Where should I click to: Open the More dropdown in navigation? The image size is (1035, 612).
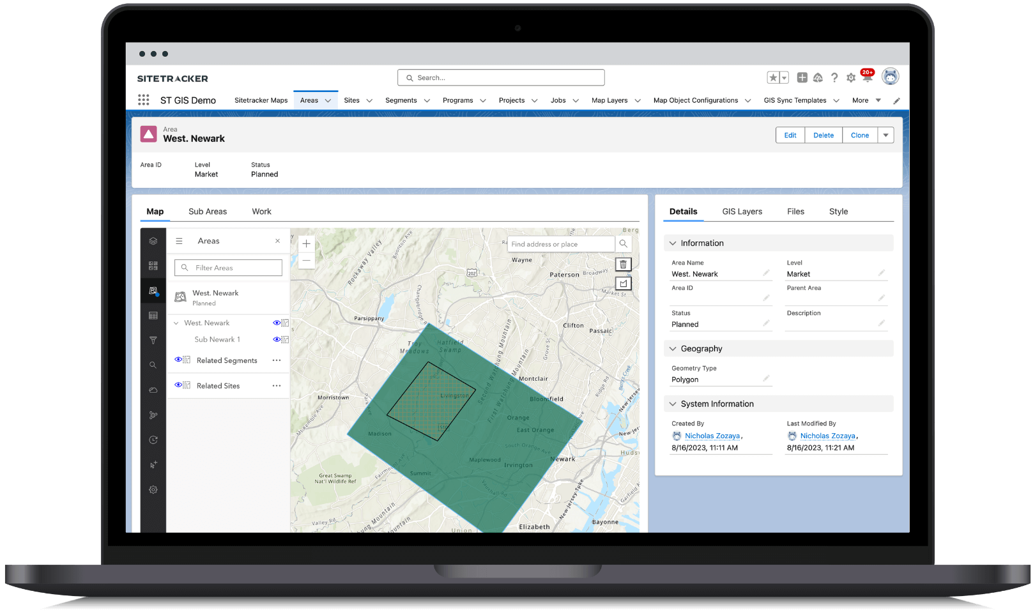click(866, 100)
